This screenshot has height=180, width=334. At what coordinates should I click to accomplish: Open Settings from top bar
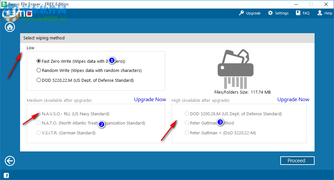[x=278, y=13]
